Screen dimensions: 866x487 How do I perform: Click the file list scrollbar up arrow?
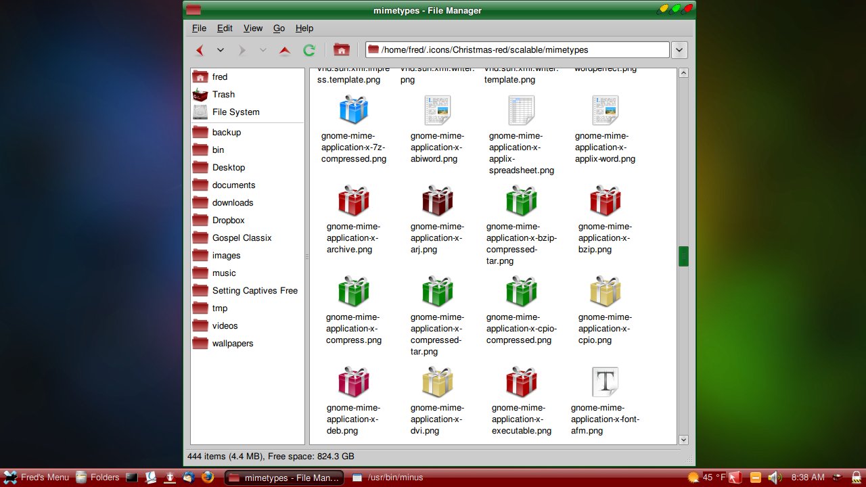(x=683, y=73)
